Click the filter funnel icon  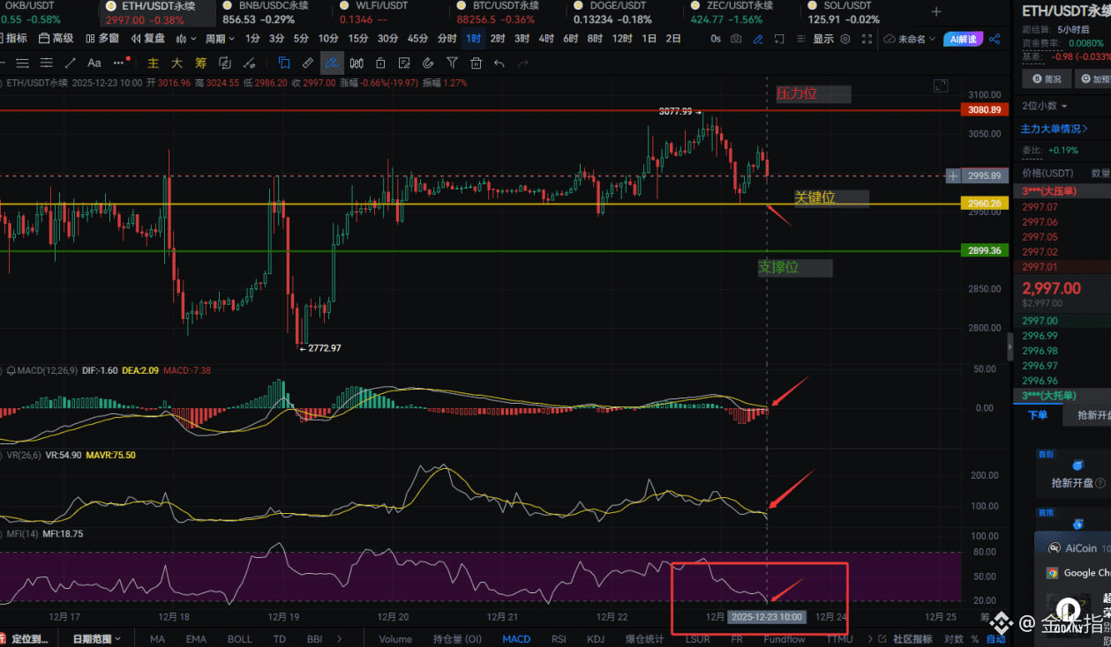pos(452,63)
